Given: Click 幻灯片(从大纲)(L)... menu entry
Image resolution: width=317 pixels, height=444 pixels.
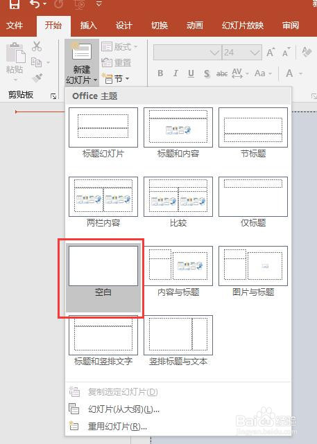Looking at the screenshot, I should click(x=178, y=409).
